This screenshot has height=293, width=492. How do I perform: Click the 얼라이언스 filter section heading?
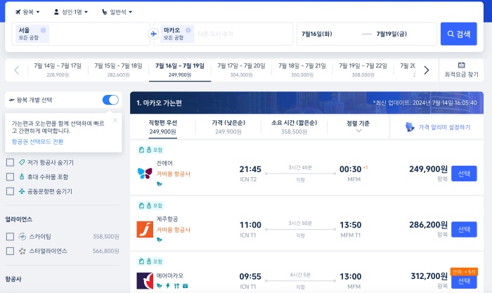19,219
